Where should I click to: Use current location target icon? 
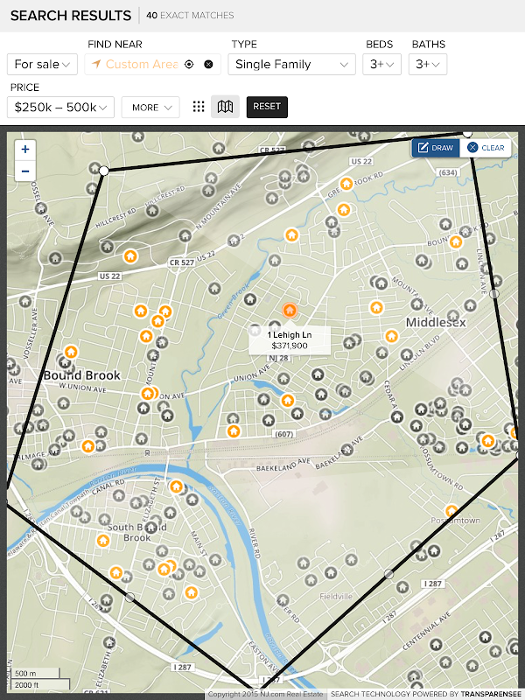189,64
